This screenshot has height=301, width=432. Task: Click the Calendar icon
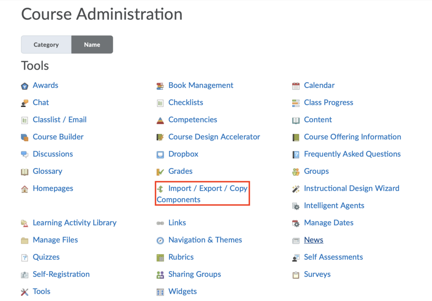296,86
